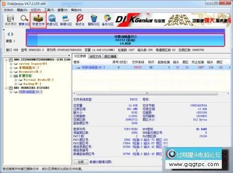This screenshot has width=233, height=173.
Task: Click the 卷标 column header
Action: [76, 62]
